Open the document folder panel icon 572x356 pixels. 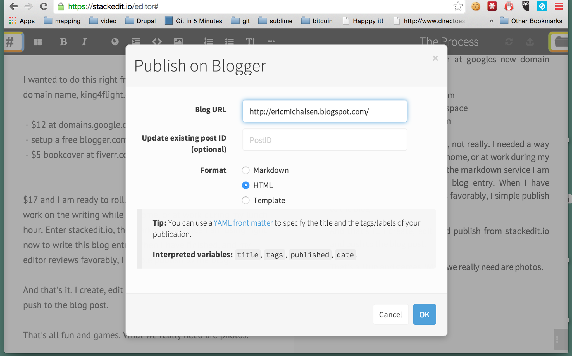pos(560,42)
